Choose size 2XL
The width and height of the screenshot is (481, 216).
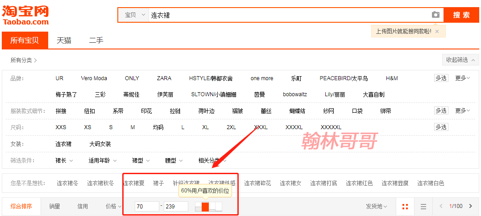coord(231,127)
